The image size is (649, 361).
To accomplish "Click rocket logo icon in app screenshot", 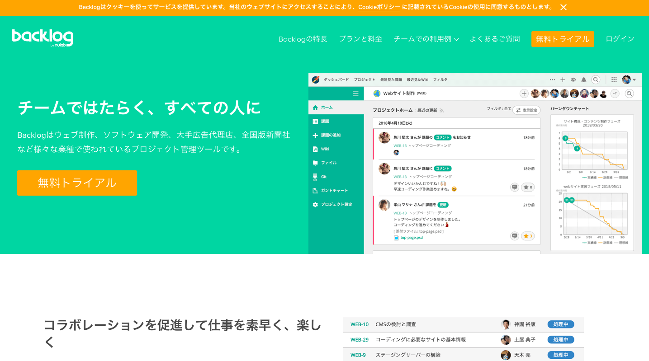I will 316,80.
